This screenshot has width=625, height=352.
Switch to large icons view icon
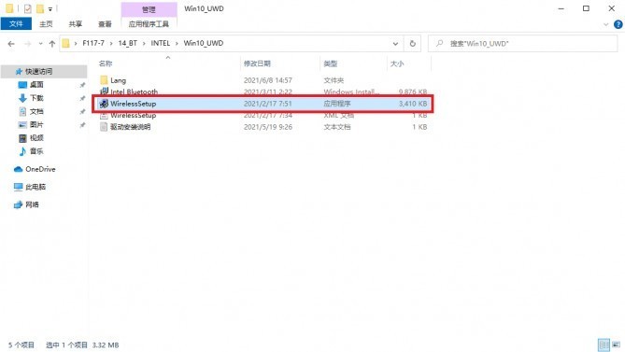pos(617,345)
